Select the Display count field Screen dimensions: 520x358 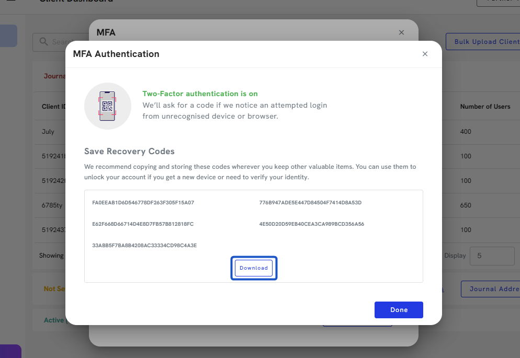492,256
